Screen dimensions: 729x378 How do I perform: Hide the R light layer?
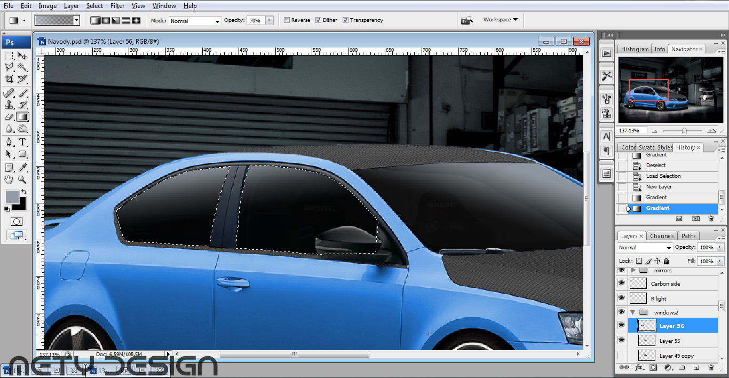click(x=621, y=298)
